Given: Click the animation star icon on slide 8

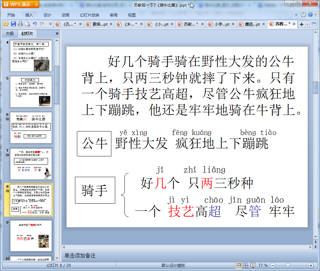Looking at the screenshot, I should [x=7, y=191].
